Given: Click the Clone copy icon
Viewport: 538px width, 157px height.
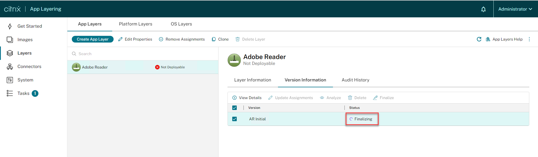Looking at the screenshot, I should tap(214, 39).
